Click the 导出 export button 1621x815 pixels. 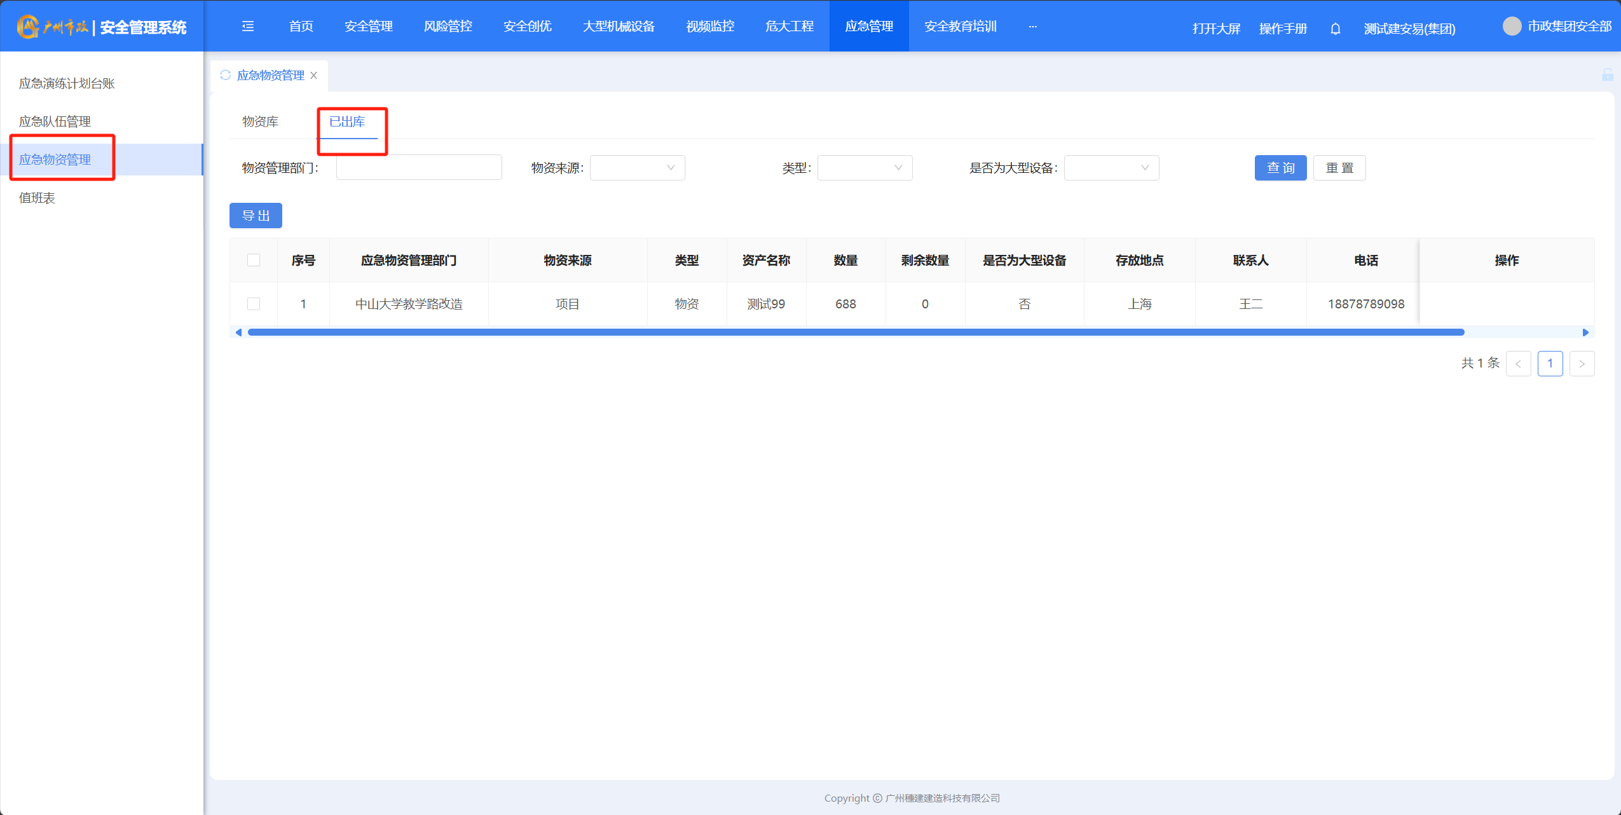(x=256, y=216)
